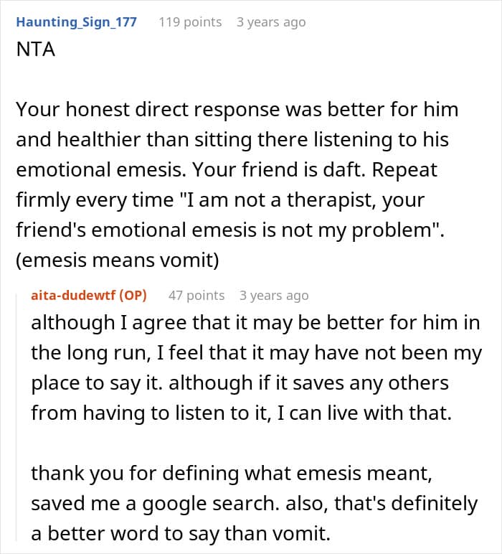Click the "119 points" score

[190, 22]
